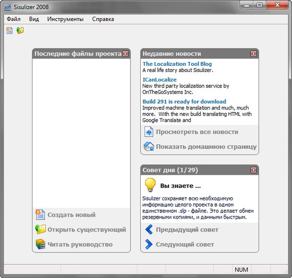Open the Справка menu

[103, 19]
